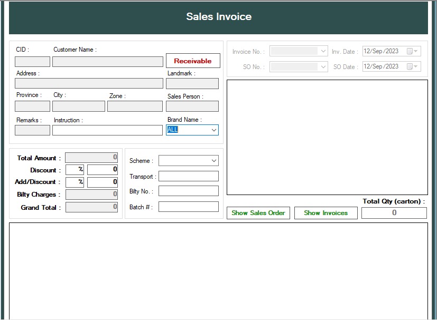437x320 pixels.
Task: Expand the Brand Name dropdown
Action: [213, 130]
